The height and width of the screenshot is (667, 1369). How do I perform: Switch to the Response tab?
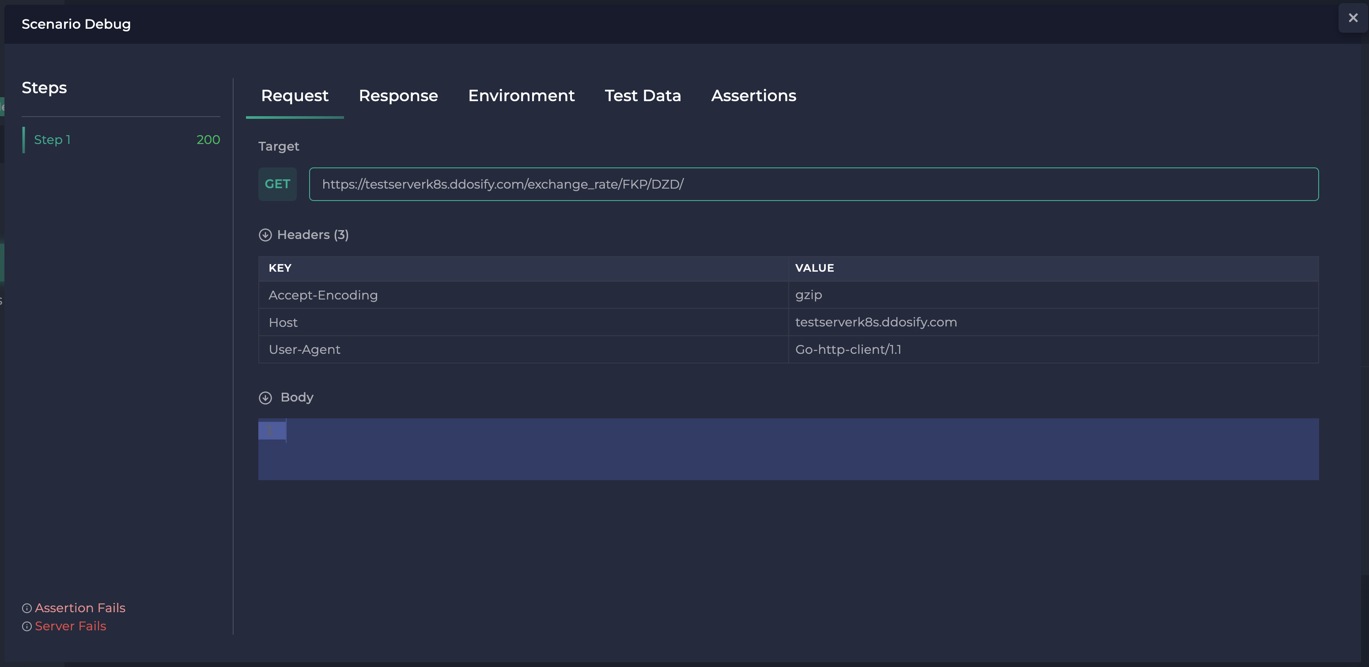[398, 96]
